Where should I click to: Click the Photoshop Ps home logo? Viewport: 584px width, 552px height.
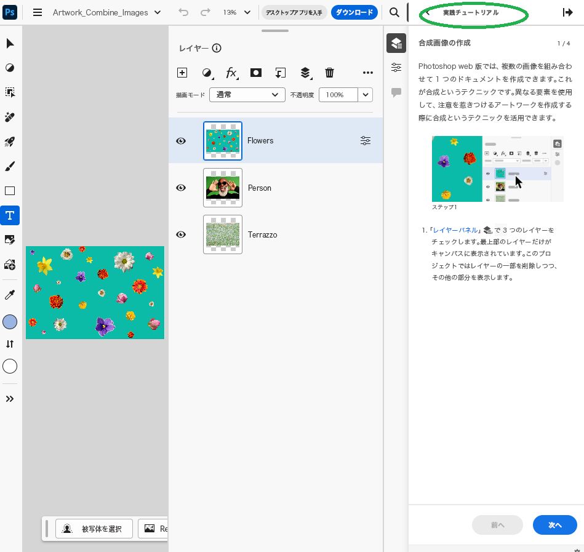pyautogui.click(x=10, y=12)
